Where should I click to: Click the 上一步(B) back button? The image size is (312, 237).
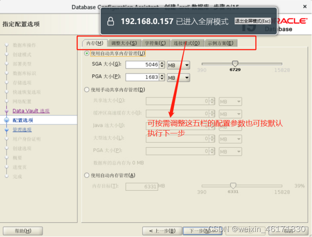point(162,231)
